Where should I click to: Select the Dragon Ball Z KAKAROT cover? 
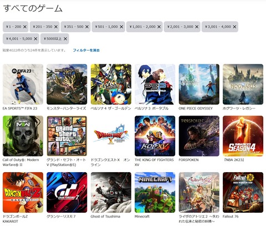pos(23,192)
